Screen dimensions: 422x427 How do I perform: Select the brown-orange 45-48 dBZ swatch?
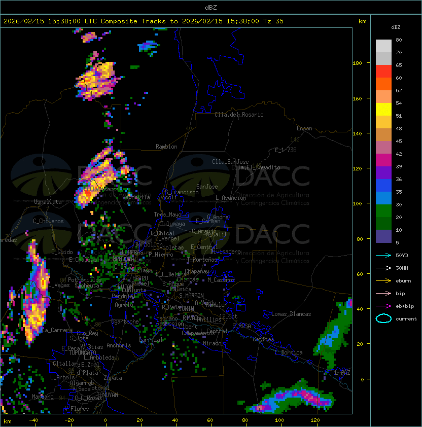[x=383, y=134]
